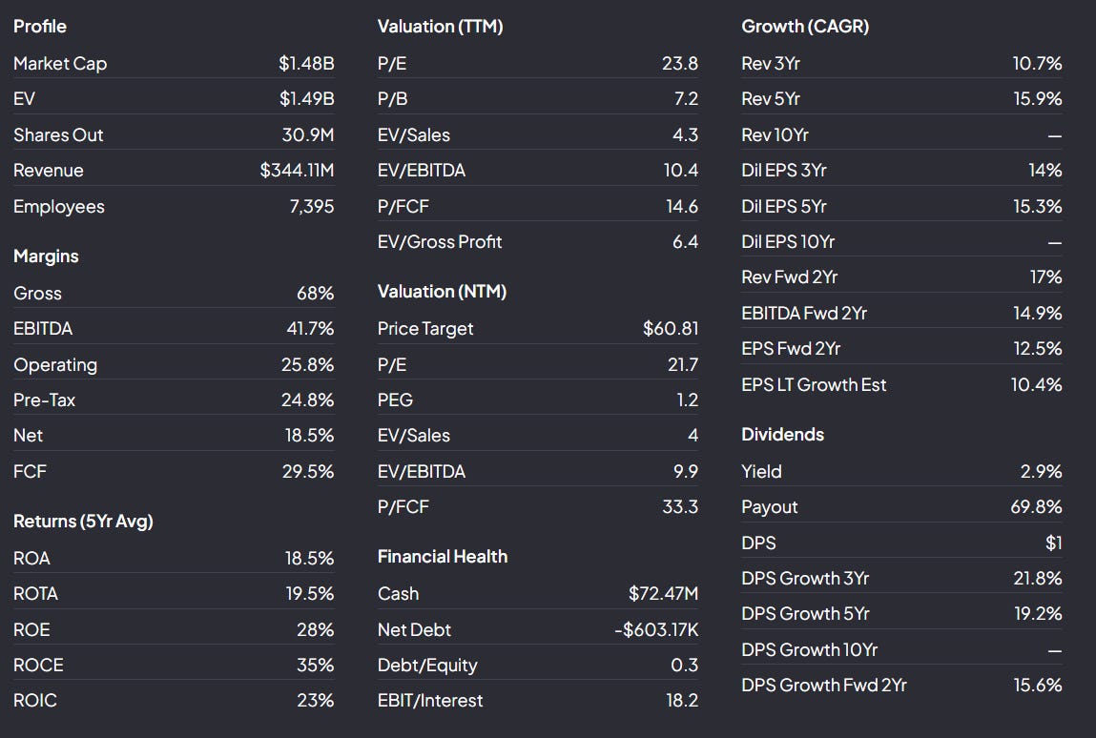The width and height of the screenshot is (1096, 738).
Task: Select the Debt/Equity row
Action: [x=538, y=666]
